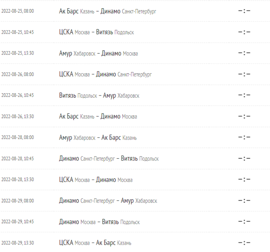Screen dimensions: 270x252
Task: Open the Динамо Санкт-Петербург – Витязь Подольск match
Action: [x=109, y=159]
